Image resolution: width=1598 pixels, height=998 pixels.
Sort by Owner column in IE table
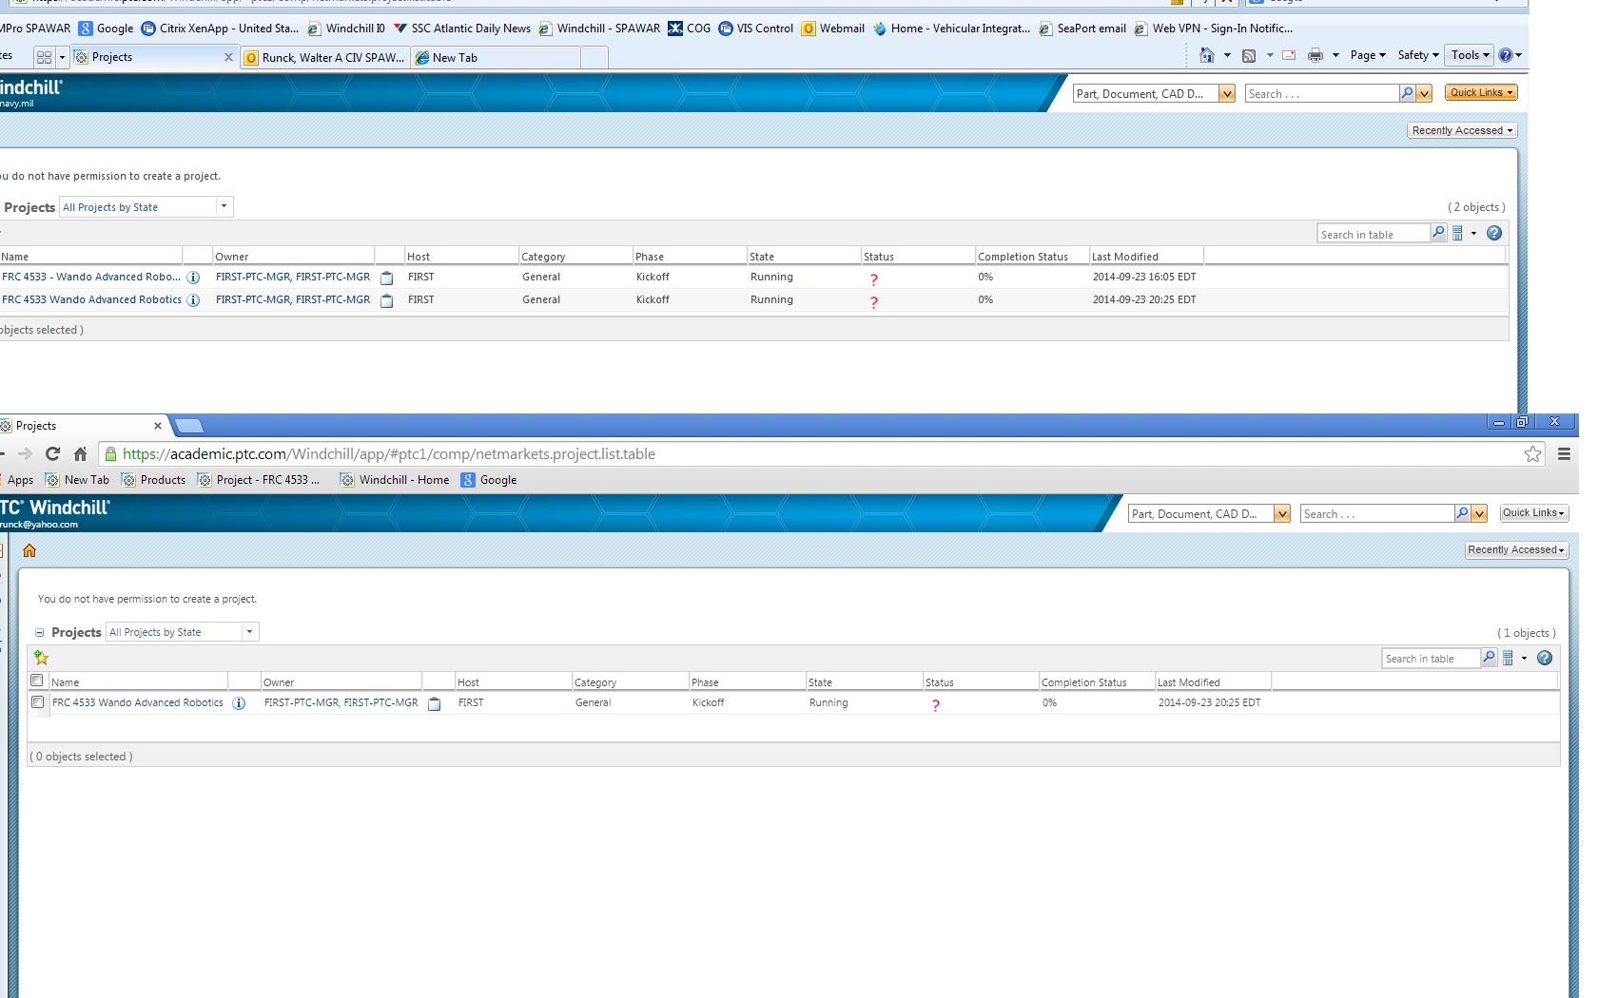[293, 257]
